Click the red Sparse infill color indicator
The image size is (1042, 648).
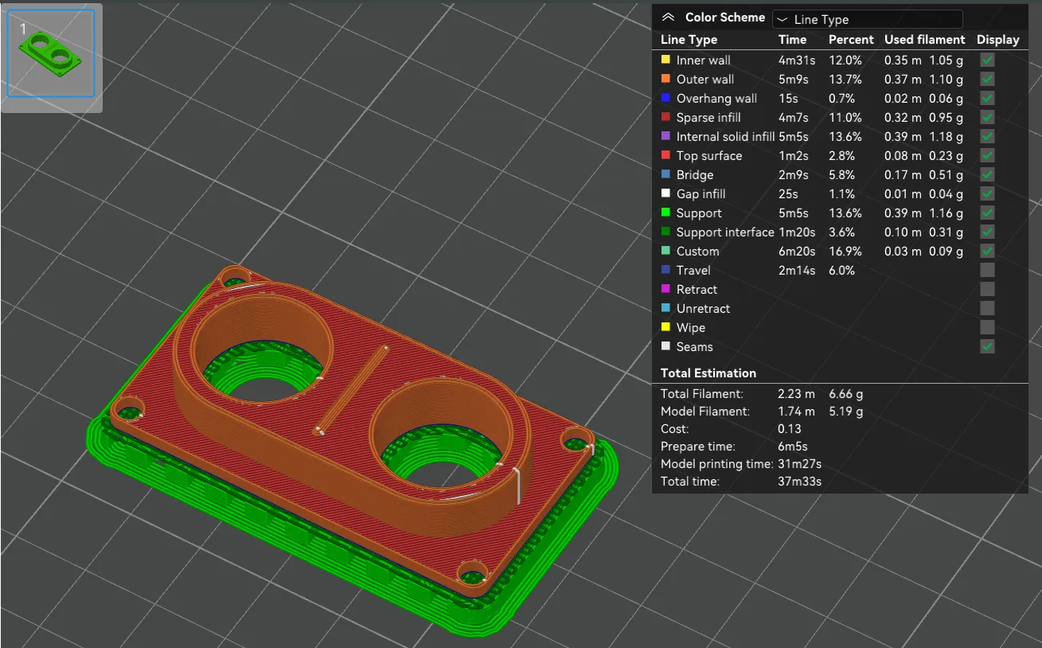[x=665, y=117]
